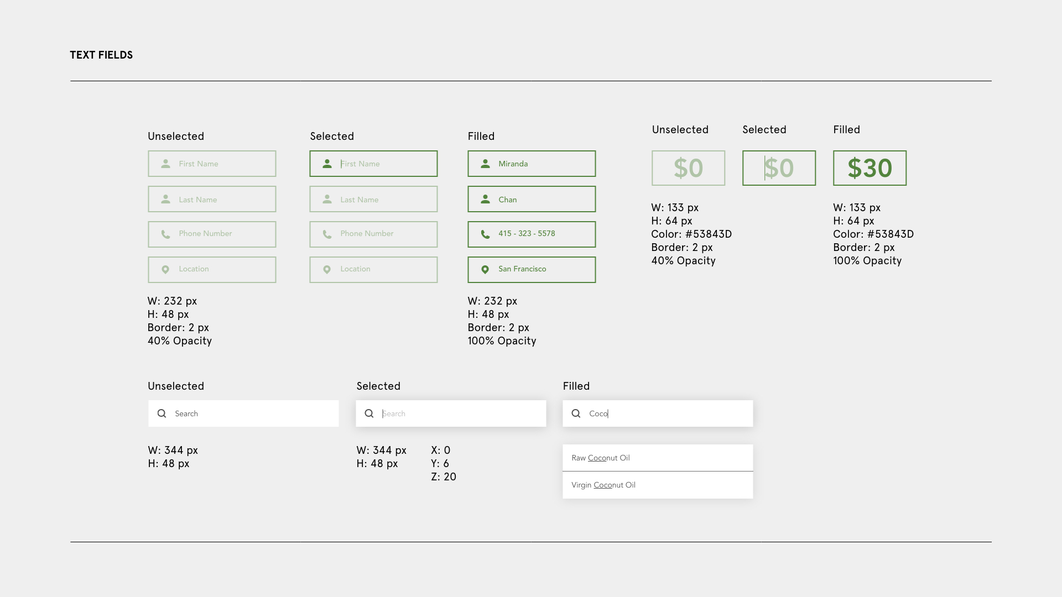Click the magnifier icon in the Coco search field

576,413
